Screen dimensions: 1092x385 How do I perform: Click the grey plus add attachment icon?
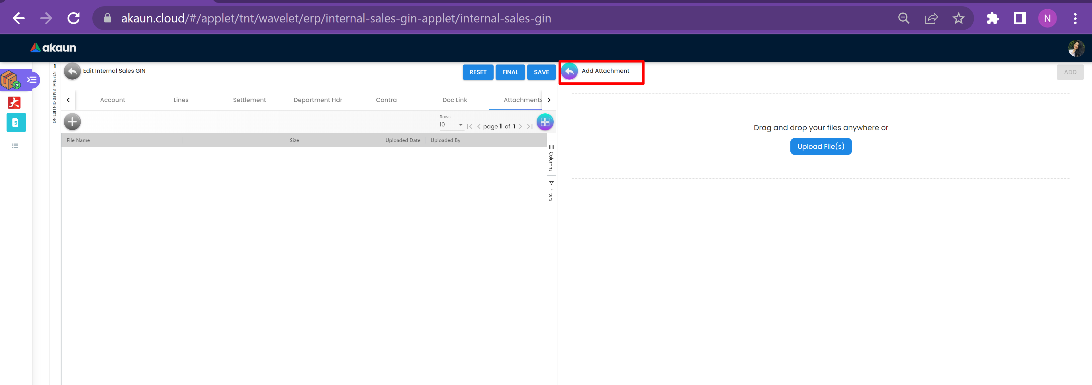click(x=73, y=122)
